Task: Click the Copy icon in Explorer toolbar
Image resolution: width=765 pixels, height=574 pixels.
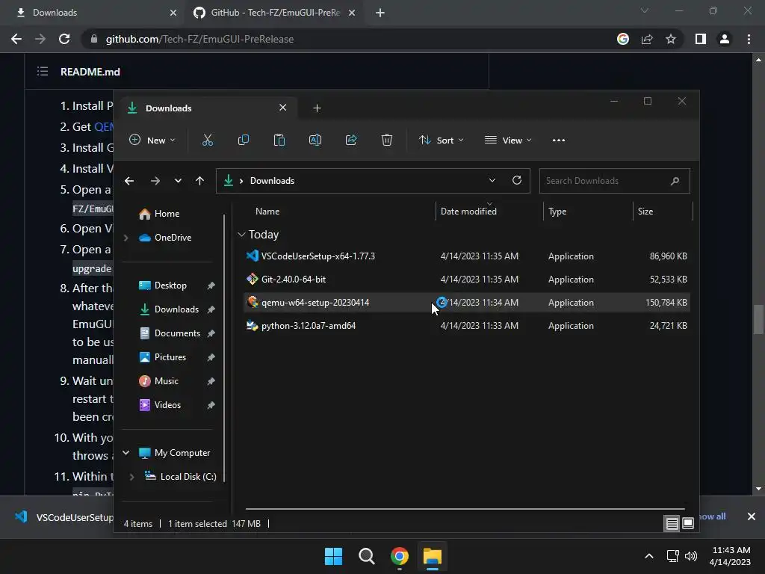Action: click(x=244, y=140)
